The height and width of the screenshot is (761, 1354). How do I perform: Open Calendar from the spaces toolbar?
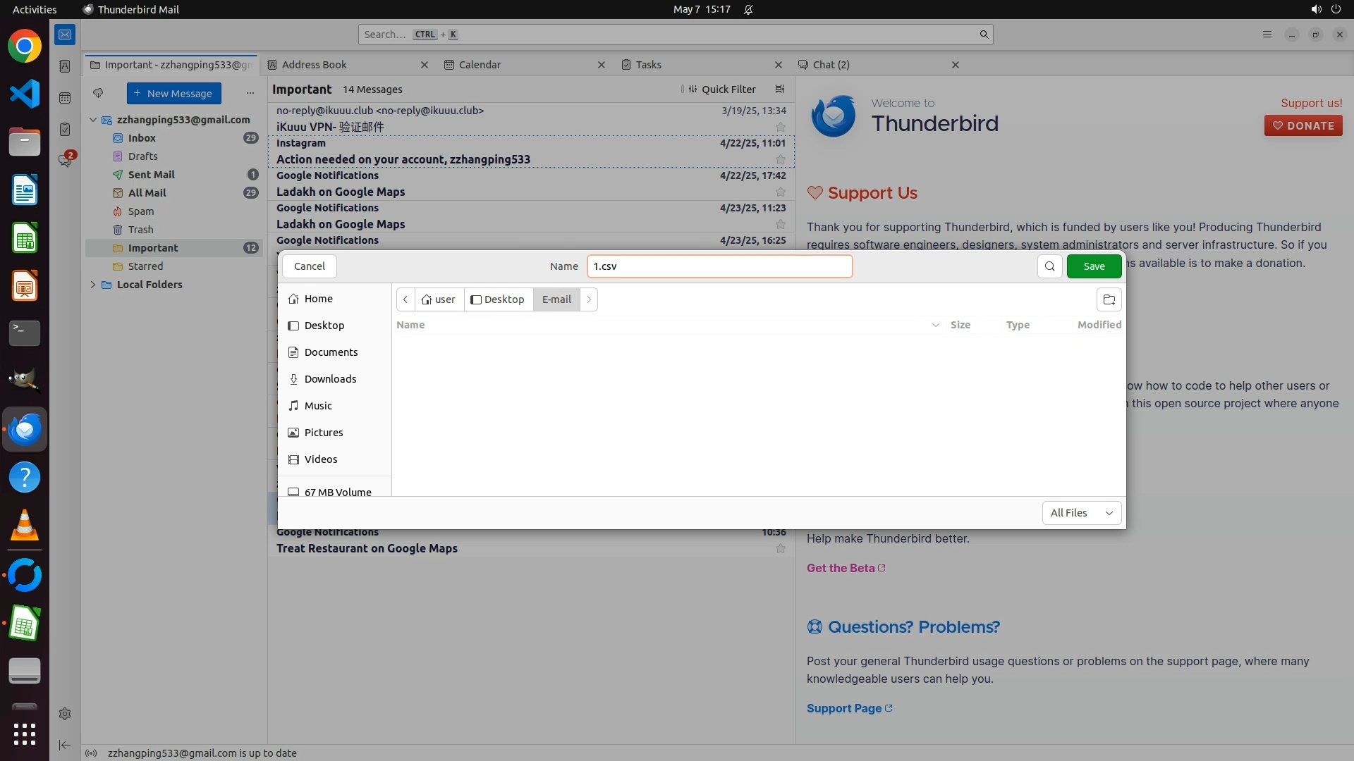(65, 98)
